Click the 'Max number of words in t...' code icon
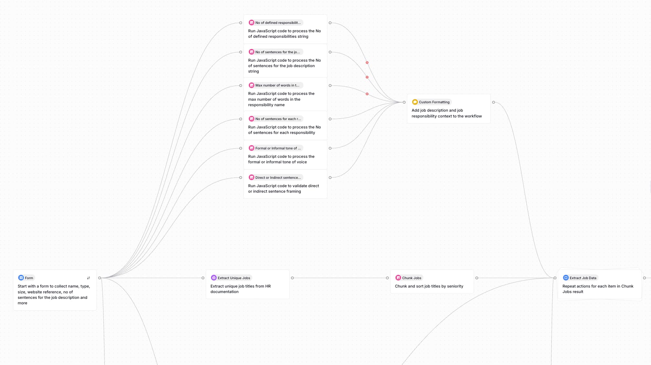 [251, 85]
